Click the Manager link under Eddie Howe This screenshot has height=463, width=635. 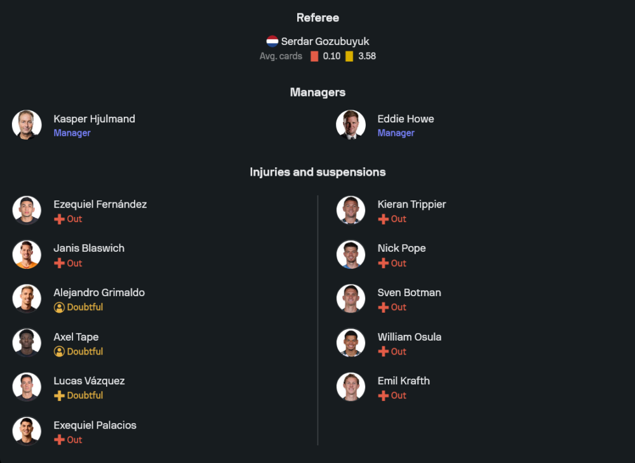(396, 133)
